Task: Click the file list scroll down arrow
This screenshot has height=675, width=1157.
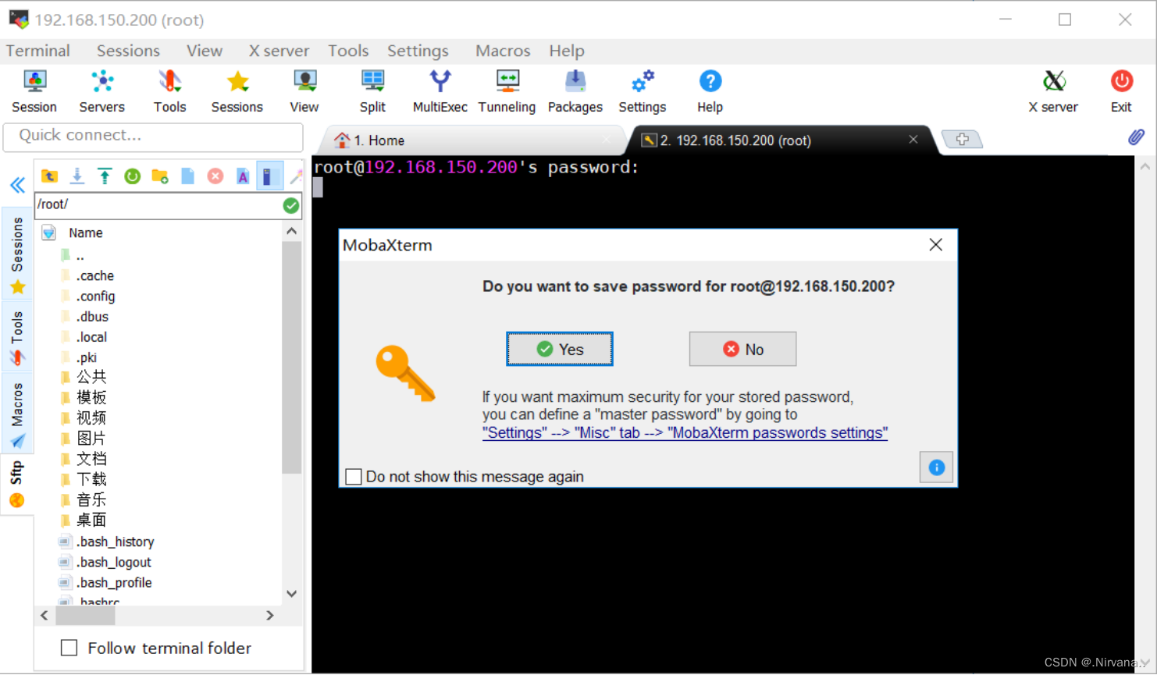Action: [x=291, y=594]
